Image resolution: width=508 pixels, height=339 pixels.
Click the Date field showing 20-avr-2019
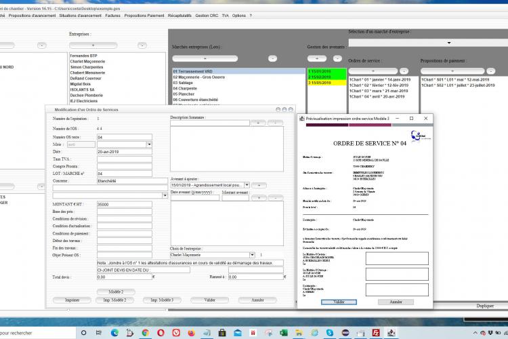point(125,152)
